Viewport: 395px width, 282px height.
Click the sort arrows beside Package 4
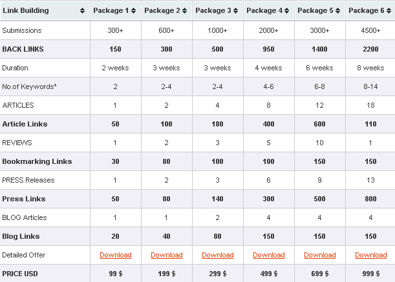(x=286, y=11)
